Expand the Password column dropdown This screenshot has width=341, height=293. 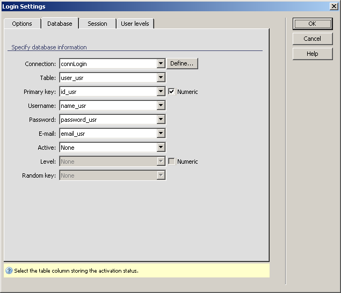coord(161,120)
